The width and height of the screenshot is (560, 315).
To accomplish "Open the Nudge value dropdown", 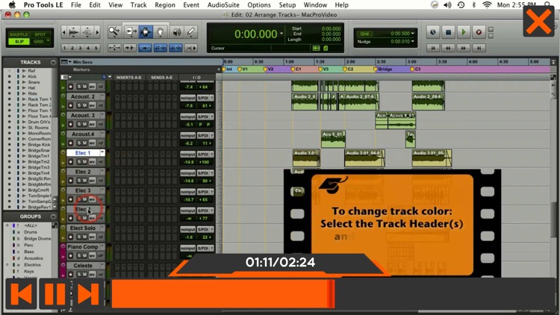I will [413, 42].
